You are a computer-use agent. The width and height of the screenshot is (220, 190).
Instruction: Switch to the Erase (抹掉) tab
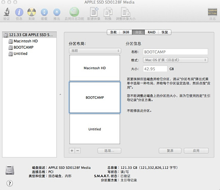click(x=126, y=32)
